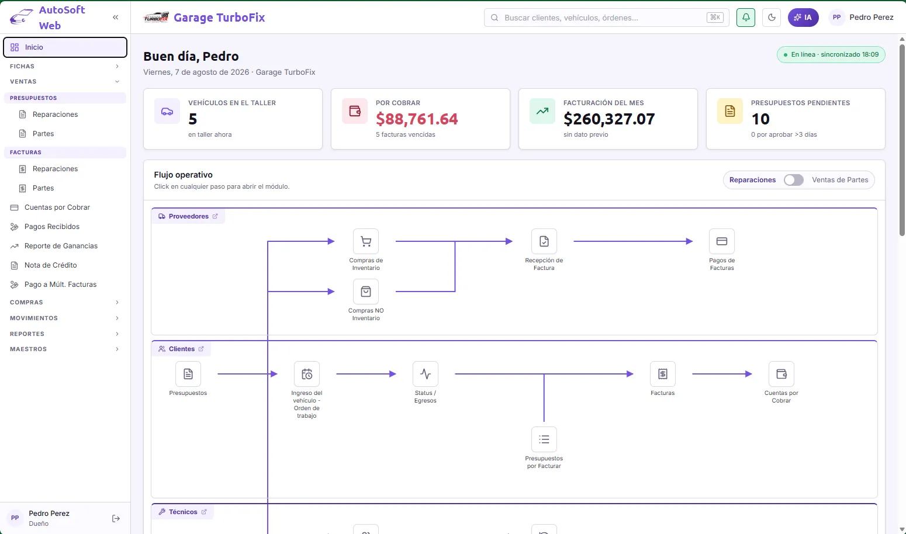Open the Compras NO Inventario bag icon
This screenshot has width=906, height=534.
coord(366,292)
